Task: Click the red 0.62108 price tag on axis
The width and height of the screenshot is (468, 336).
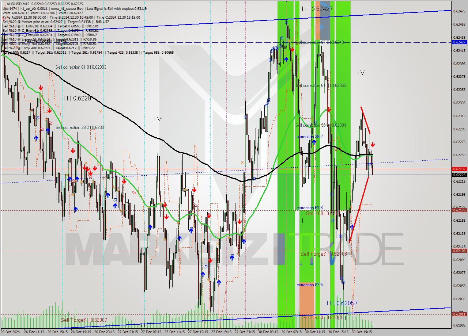Action: (x=459, y=251)
